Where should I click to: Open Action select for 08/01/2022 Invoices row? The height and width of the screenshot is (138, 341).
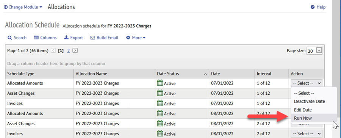(x=307, y=134)
